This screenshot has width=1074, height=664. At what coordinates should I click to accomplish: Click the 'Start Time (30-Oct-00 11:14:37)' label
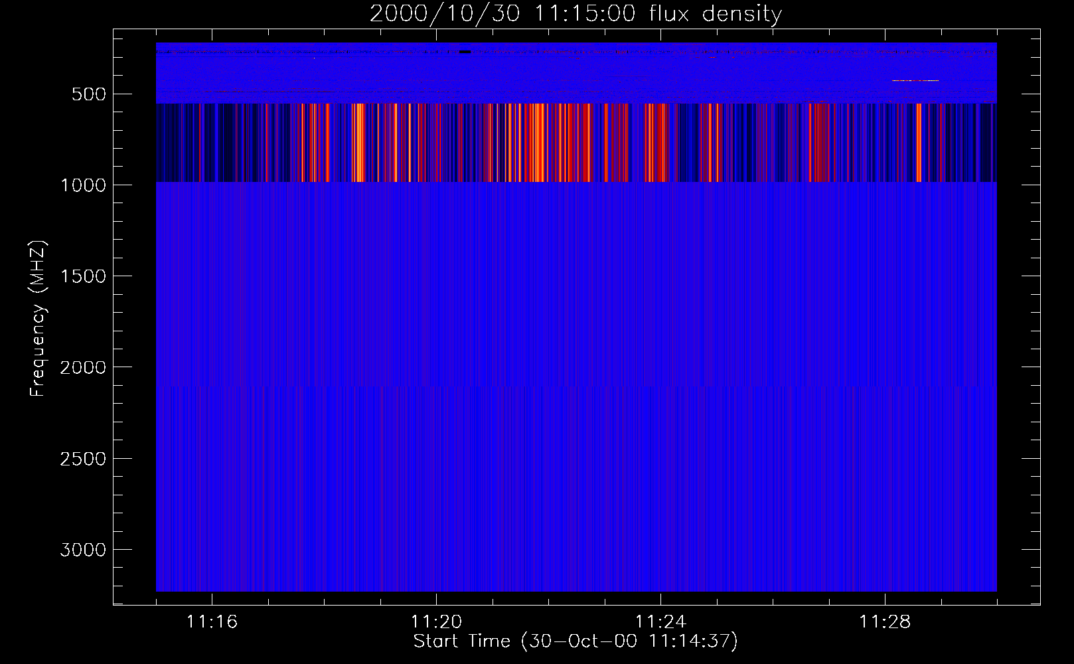click(575, 641)
